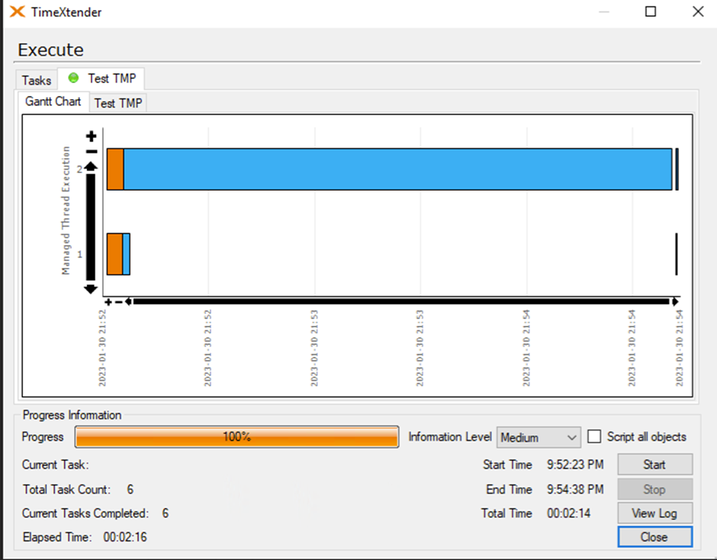
Task: Click green status icon on Test TMP tab
Action: click(x=73, y=78)
